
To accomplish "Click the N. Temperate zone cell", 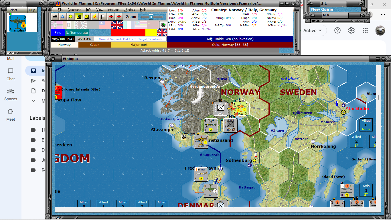I will click(77, 33).
